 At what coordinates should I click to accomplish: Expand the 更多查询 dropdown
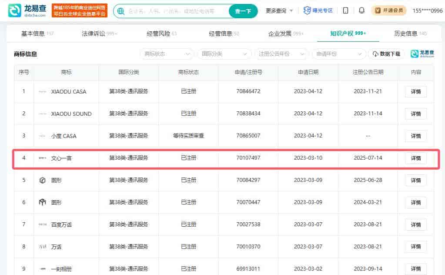[x=279, y=11]
